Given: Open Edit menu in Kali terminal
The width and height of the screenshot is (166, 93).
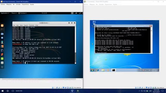Looking at the screenshot, I should click(x=17, y=25).
